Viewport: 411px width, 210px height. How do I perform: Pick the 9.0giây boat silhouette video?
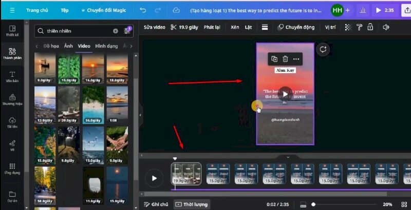45,69
